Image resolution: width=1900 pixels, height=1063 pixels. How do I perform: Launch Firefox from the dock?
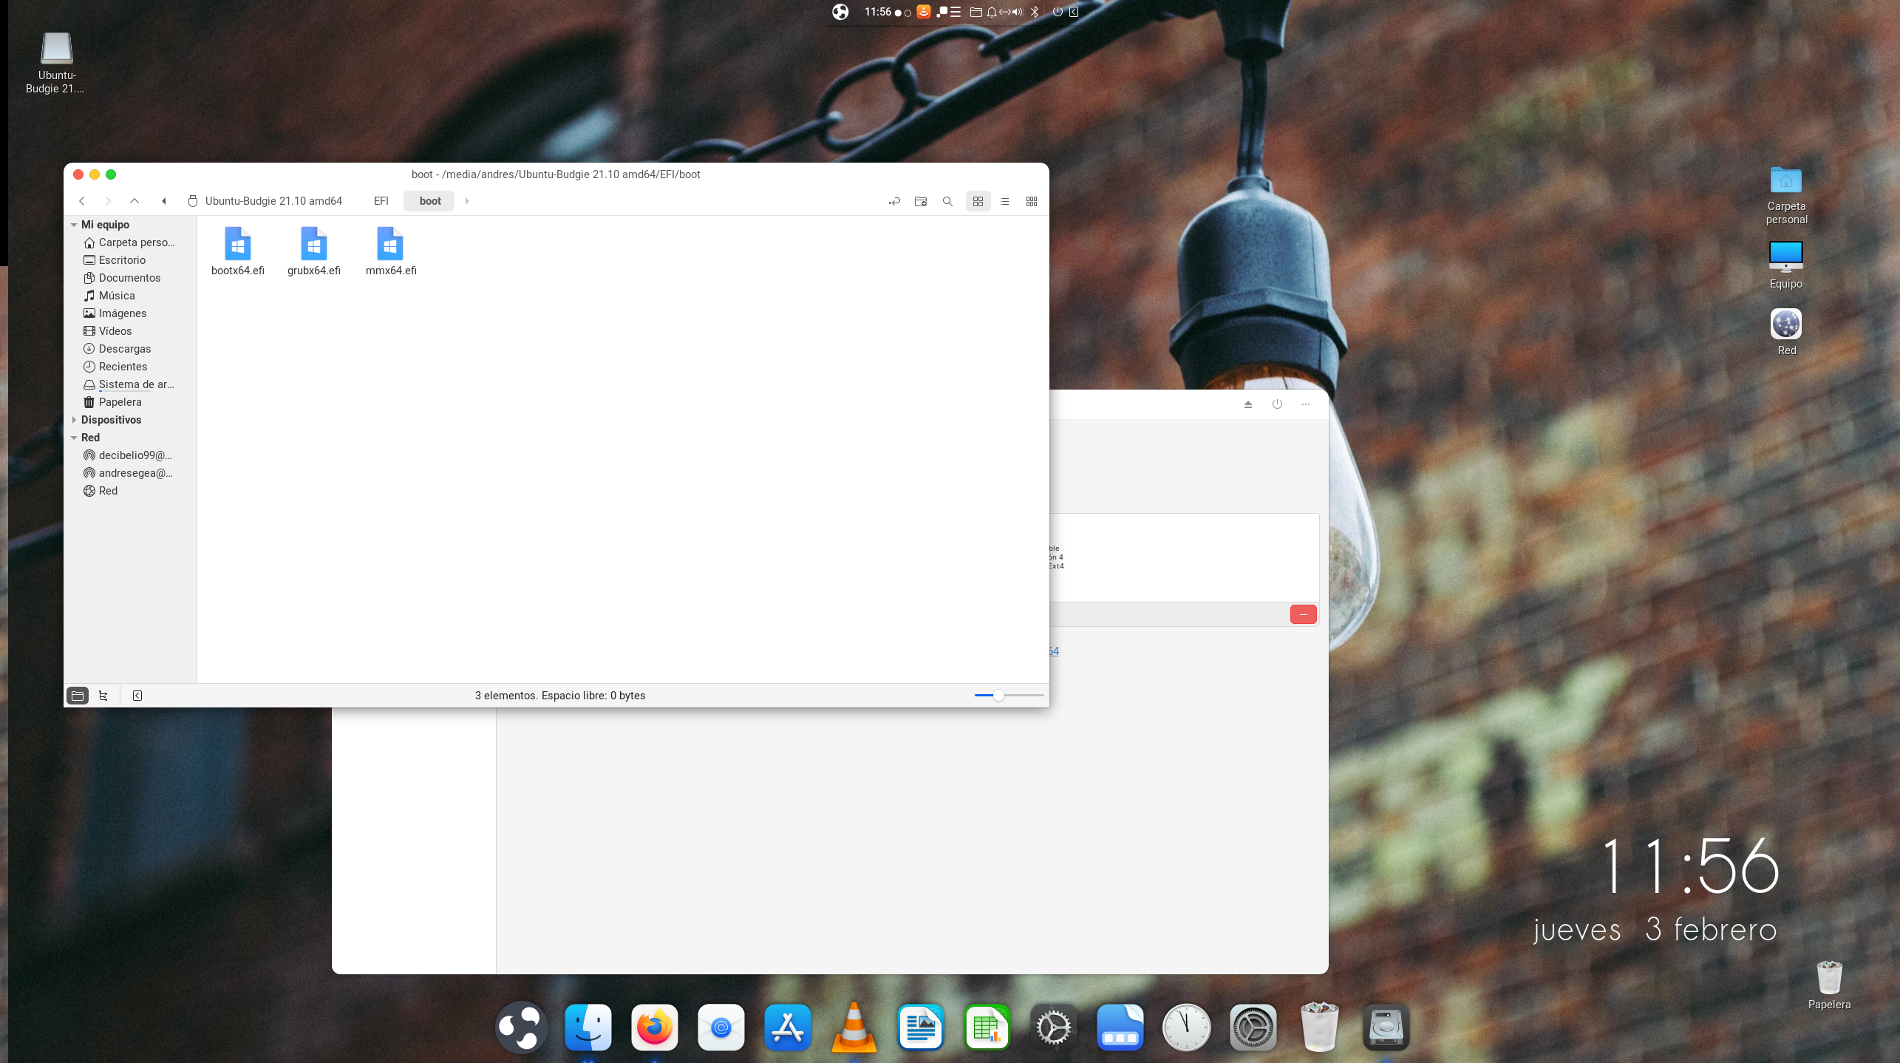pos(655,1028)
